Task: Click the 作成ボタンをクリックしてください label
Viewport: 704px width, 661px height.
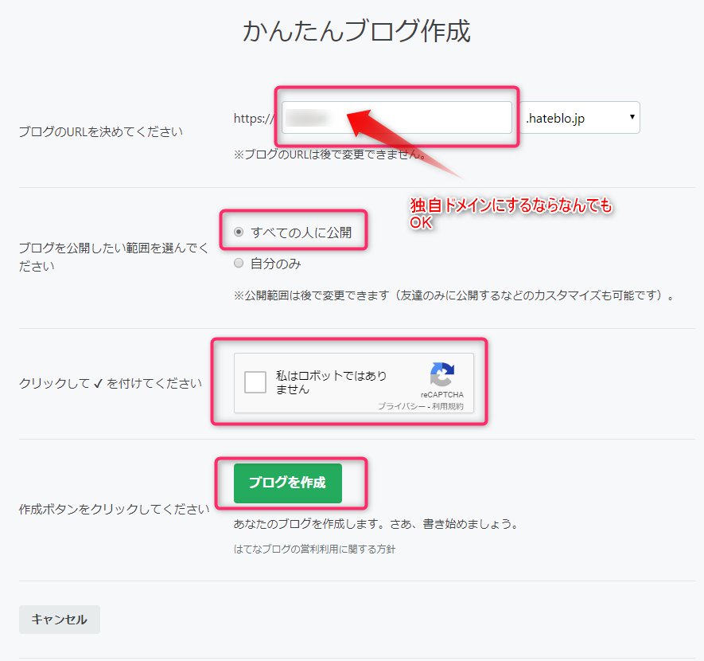Action: (114, 509)
